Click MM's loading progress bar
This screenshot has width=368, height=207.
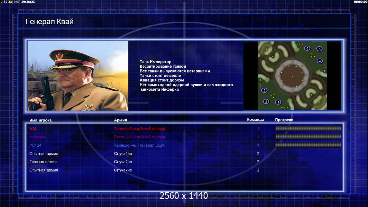point(308,128)
